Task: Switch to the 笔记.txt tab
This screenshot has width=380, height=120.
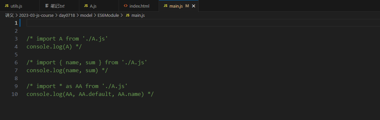Action: (x=59, y=6)
